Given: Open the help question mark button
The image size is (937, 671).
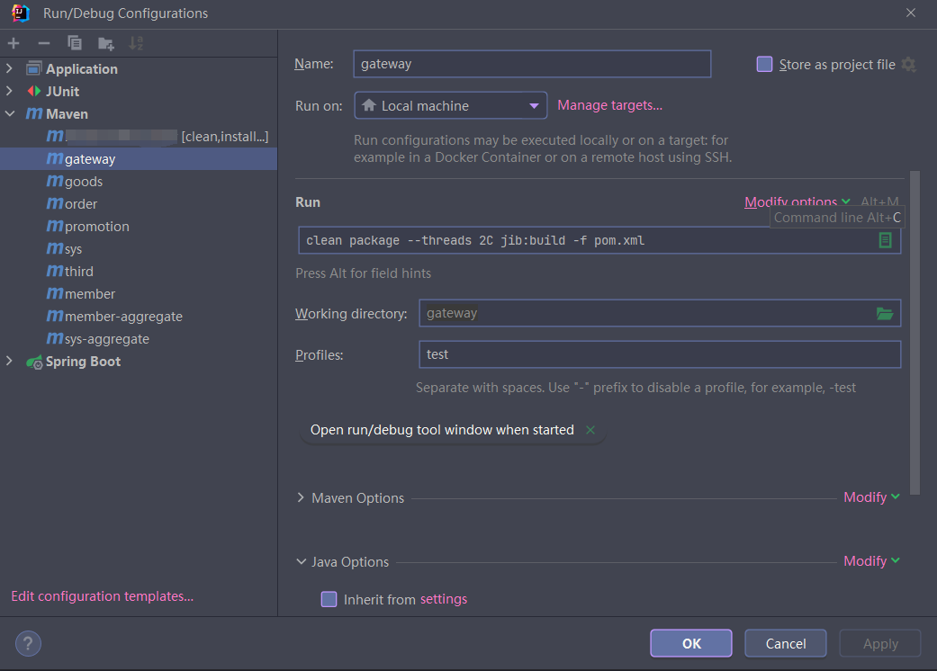Looking at the screenshot, I should point(28,643).
